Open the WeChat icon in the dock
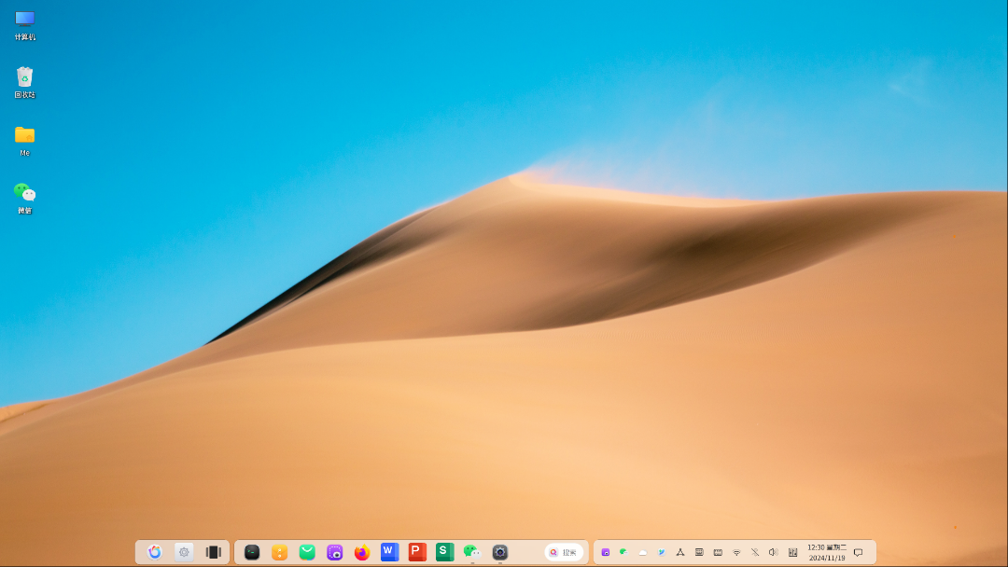This screenshot has height=567, width=1008. [472, 552]
